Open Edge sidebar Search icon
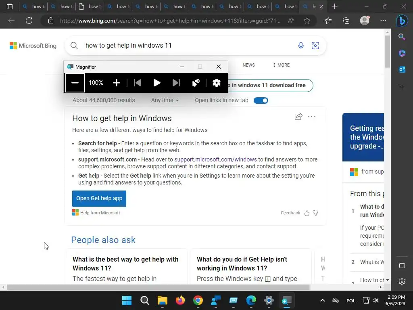 (402, 37)
